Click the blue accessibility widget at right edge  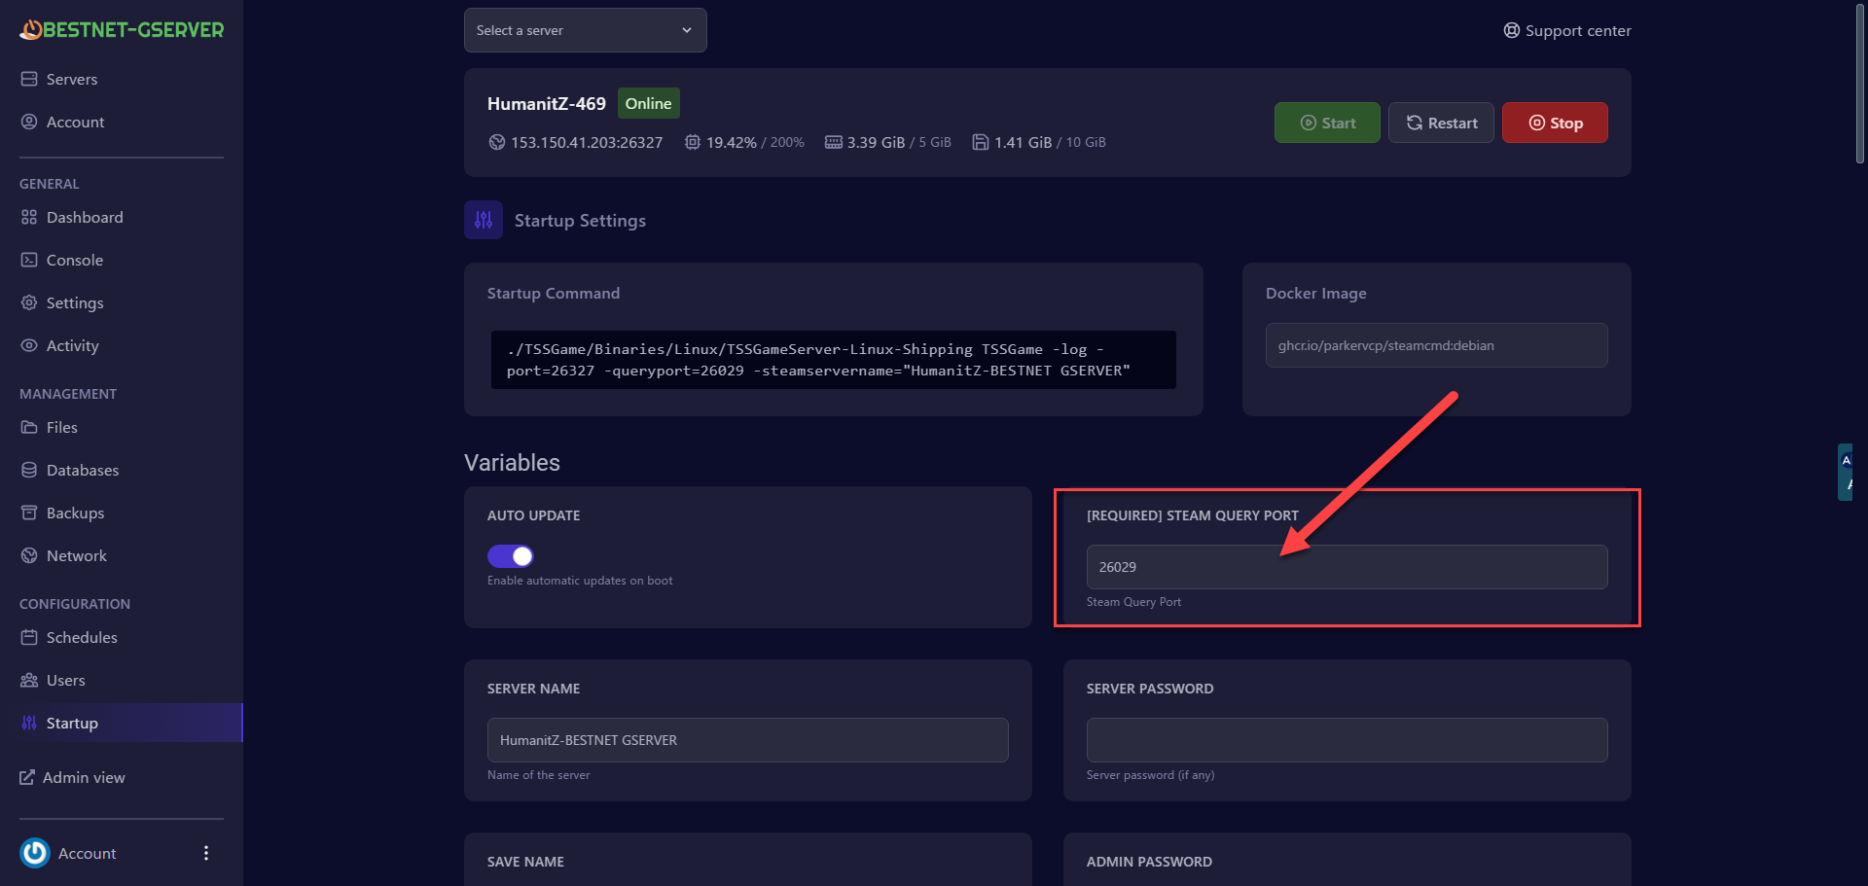[x=1846, y=472]
